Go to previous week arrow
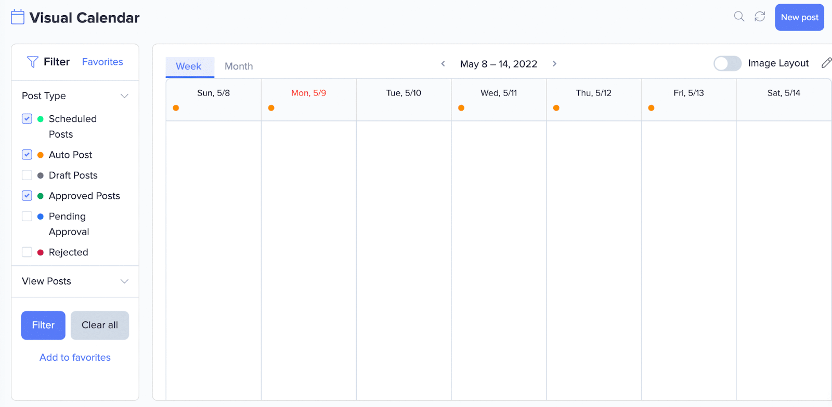The width and height of the screenshot is (832, 407). tap(443, 64)
